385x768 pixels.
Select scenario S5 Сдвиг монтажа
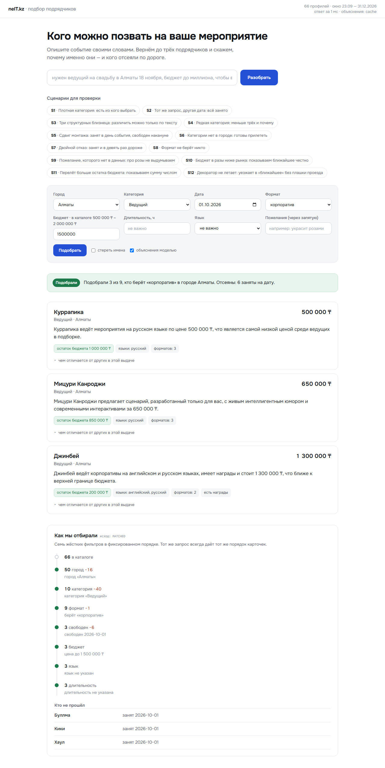pos(110,136)
